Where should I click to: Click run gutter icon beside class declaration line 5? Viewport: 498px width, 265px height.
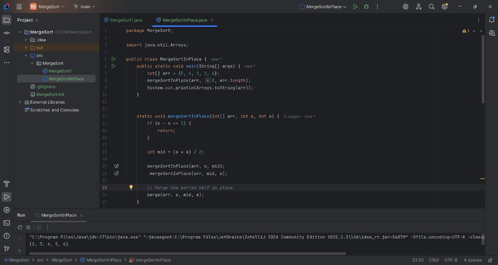point(113,59)
